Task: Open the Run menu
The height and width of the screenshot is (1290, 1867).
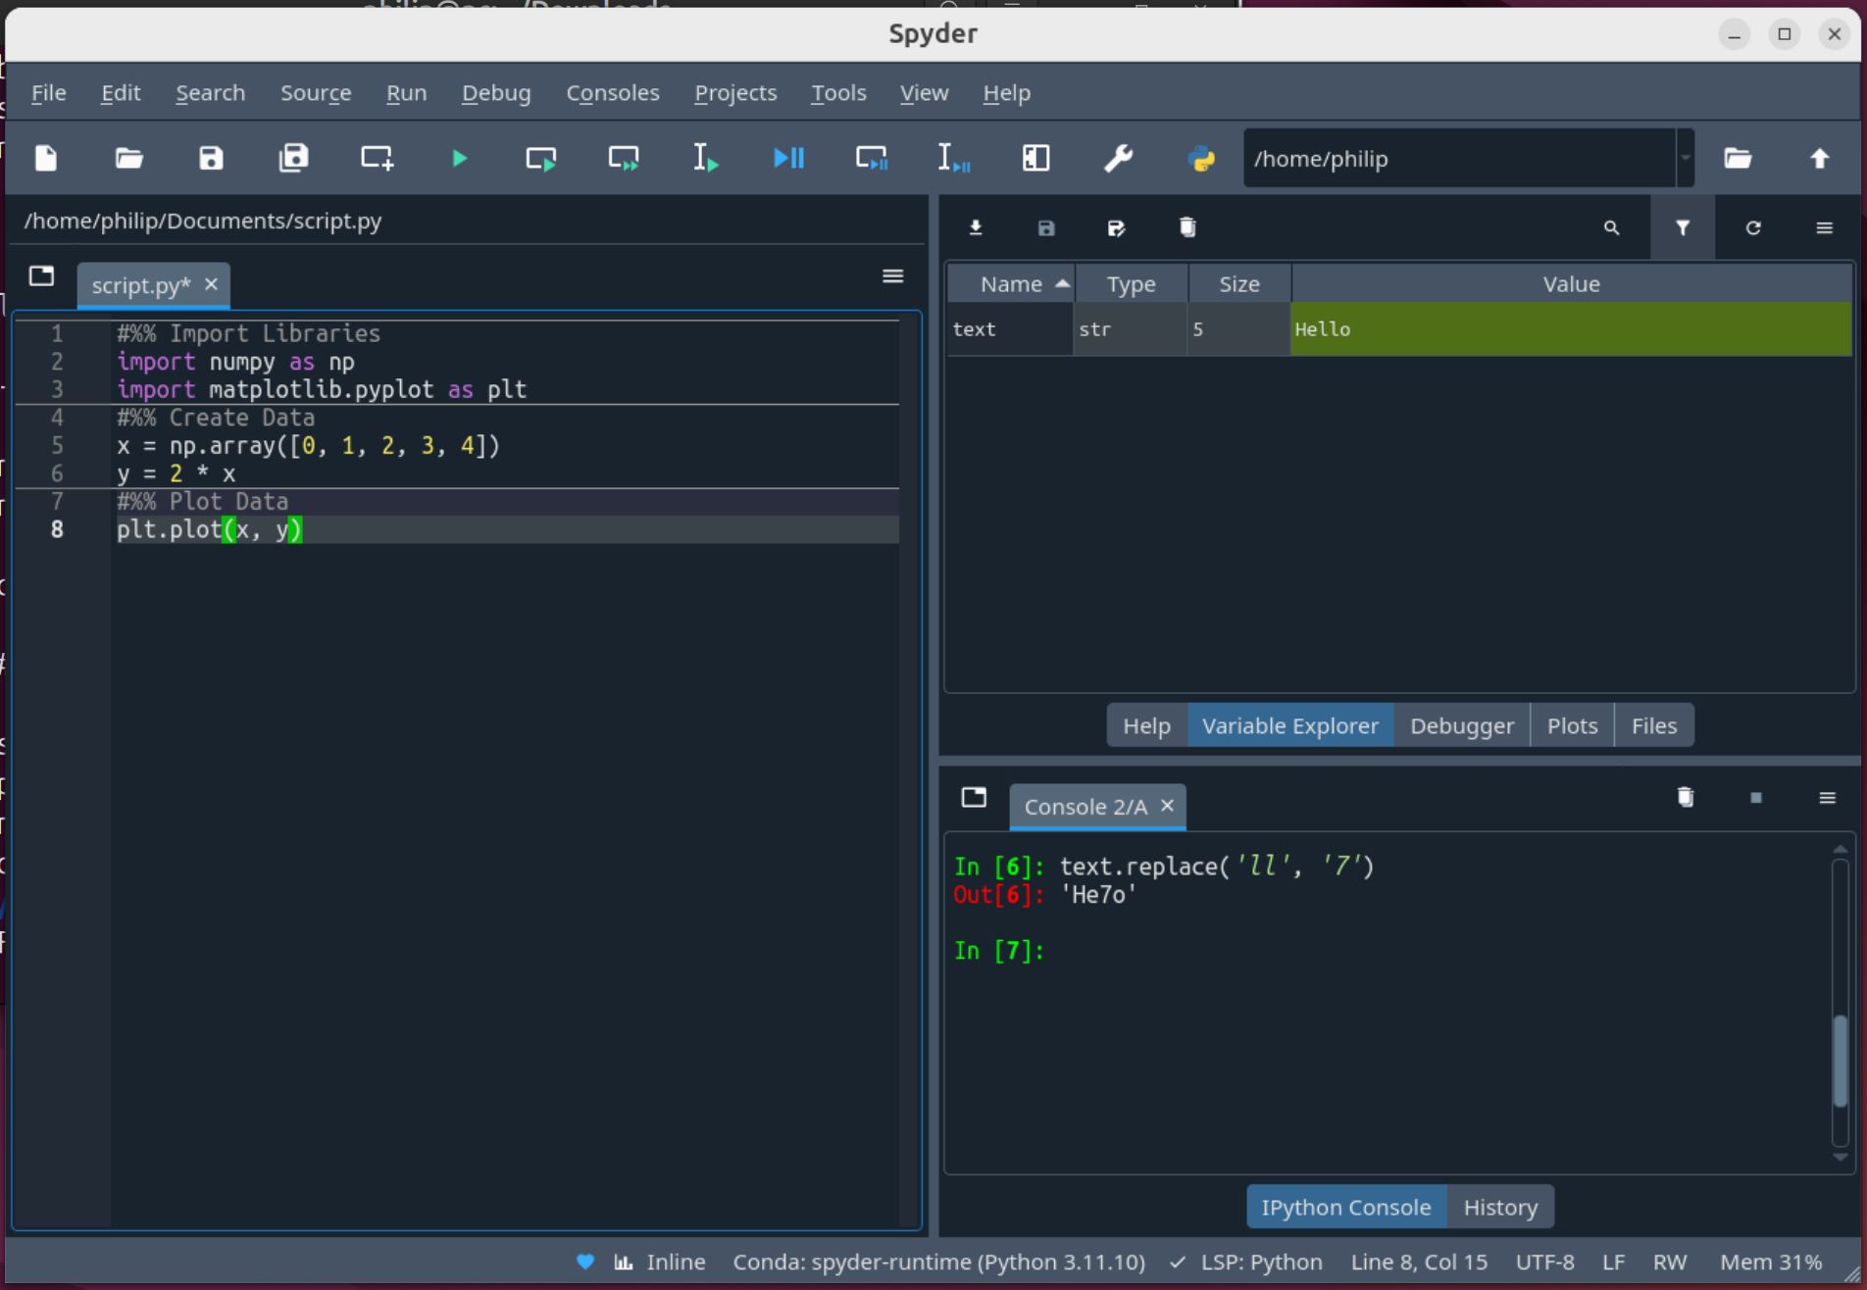Action: [406, 92]
